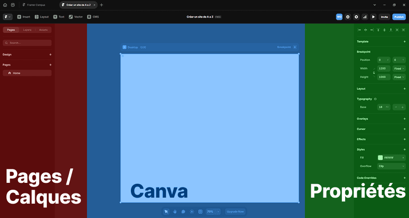This screenshot has height=218, width=409.
Task: Click the Upgrade Now button
Action: coord(235,212)
